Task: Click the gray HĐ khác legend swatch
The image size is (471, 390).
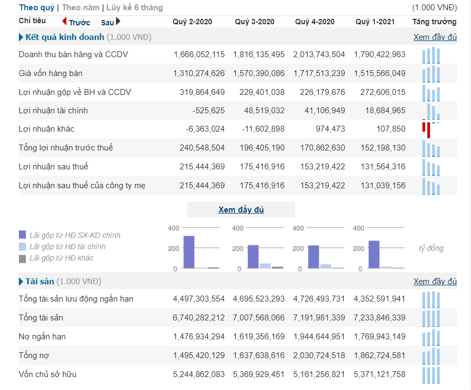Action: (22, 259)
